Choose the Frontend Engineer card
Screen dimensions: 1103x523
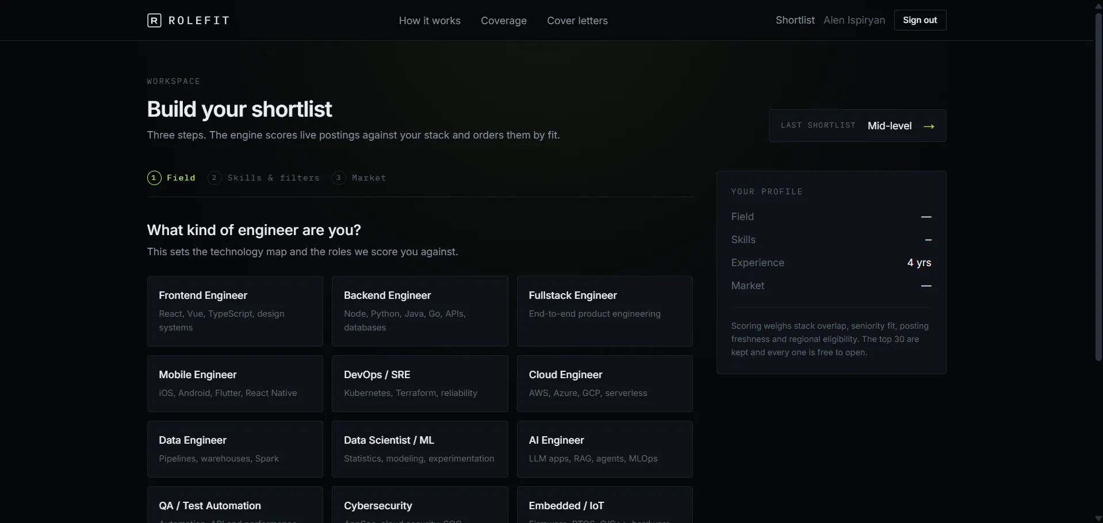click(x=235, y=312)
